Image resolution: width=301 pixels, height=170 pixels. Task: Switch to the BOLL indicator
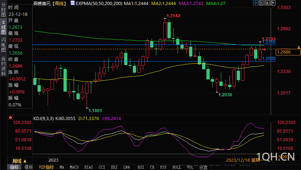177,167
